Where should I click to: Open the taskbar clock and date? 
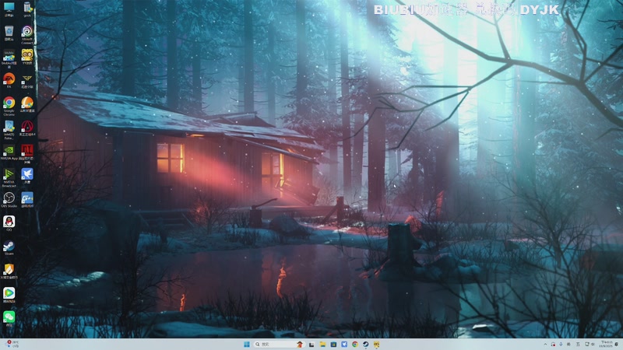(x=607, y=344)
